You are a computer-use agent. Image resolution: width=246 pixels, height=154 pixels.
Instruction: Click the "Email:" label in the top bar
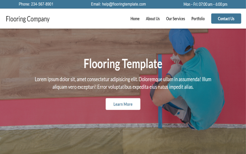[x=96, y=4]
